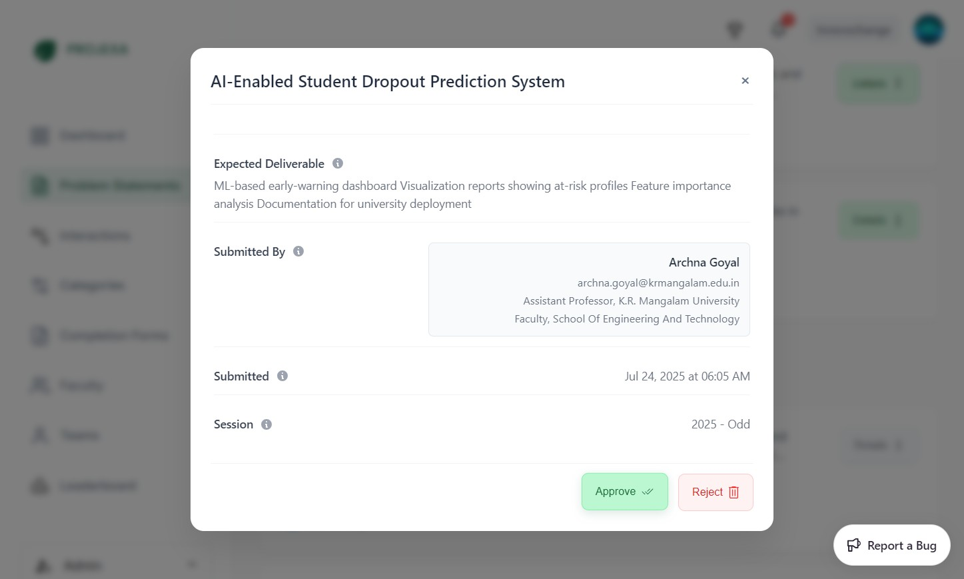The width and height of the screenshot is (964, 579).
Task: Click the profile avatar in the top right
Action: coord(929,29)
